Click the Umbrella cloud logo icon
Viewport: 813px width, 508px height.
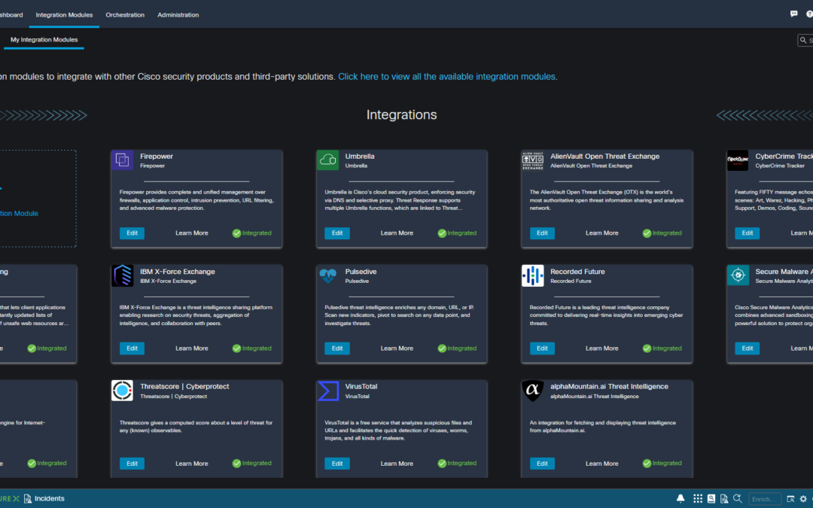point(327,160)
